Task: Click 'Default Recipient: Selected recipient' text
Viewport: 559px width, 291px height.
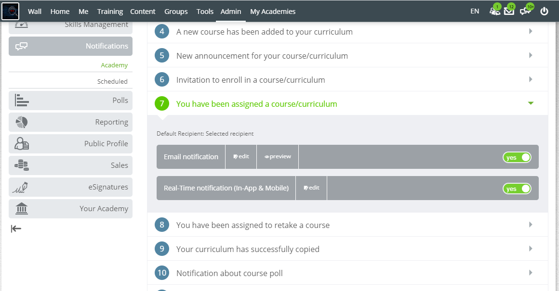Action: (x=205, y=134)
